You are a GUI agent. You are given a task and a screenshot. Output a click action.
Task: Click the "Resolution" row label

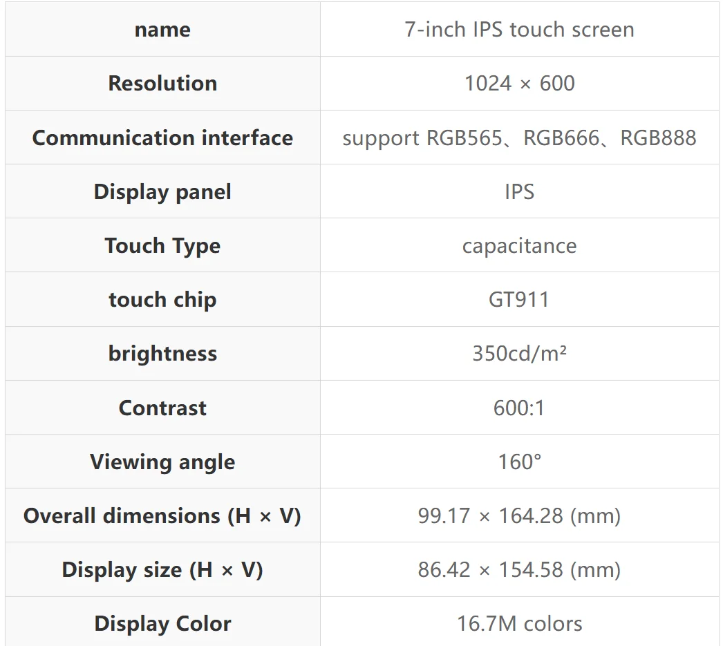click(162, 84)
